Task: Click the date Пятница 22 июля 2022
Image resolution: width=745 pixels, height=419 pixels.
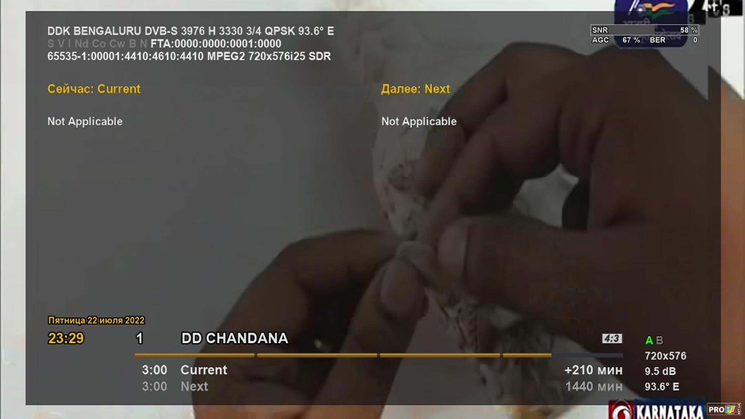Action: click(x=96, y=320)
